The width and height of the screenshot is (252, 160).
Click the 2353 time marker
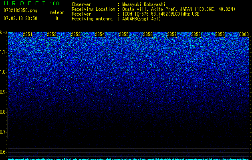76,34
